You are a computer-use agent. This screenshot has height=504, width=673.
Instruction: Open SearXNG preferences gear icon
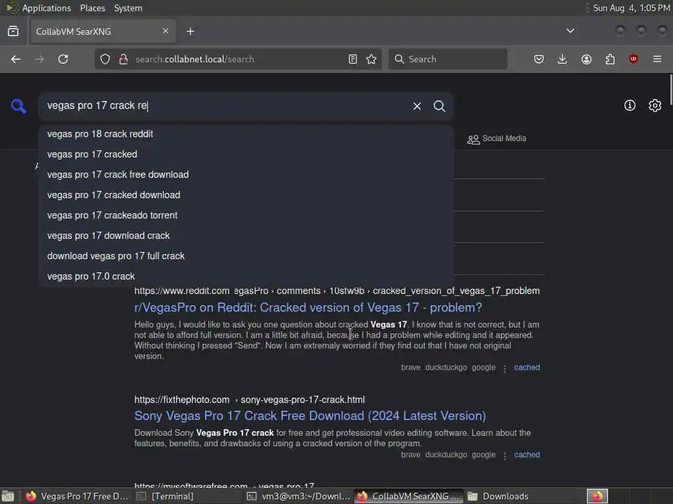pos(655,106)
